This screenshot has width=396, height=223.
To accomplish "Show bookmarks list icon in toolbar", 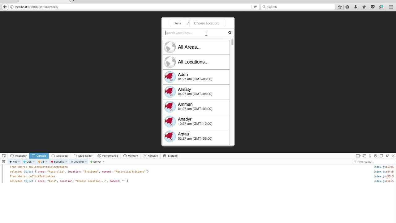I will click(347, 7).
